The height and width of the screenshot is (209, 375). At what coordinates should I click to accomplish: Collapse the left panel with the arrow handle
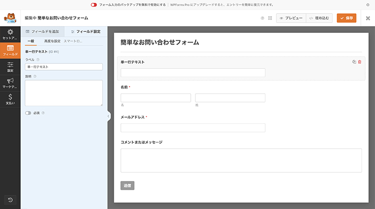coord(109,116)
